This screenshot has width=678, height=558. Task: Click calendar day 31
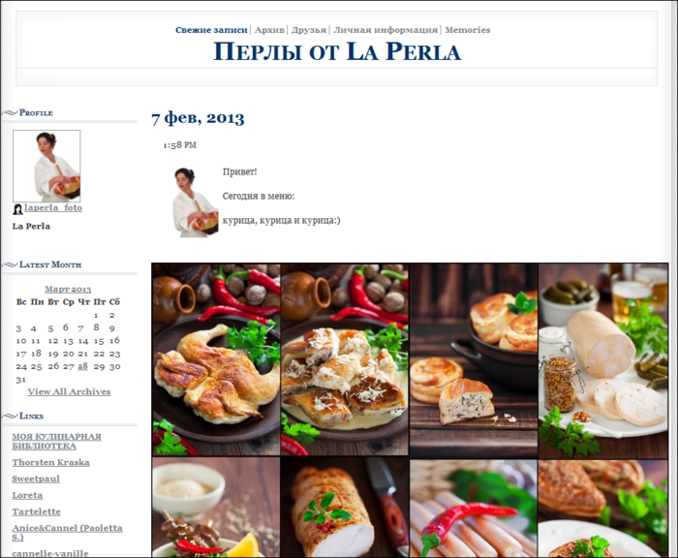click(20, 380)
